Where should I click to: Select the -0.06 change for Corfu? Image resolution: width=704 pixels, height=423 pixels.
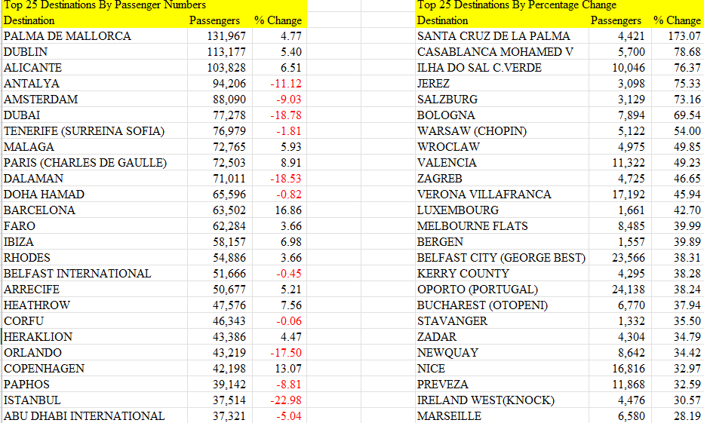pyautogui.click(x=279, y=321)
